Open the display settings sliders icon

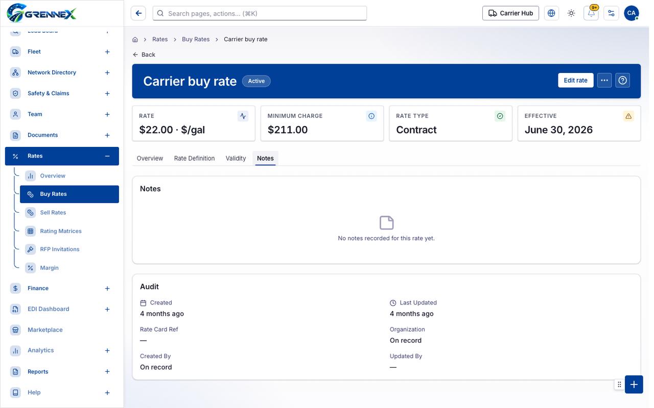pos(611,13)
